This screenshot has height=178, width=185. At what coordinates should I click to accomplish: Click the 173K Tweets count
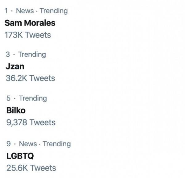click(x=28, y=35)
